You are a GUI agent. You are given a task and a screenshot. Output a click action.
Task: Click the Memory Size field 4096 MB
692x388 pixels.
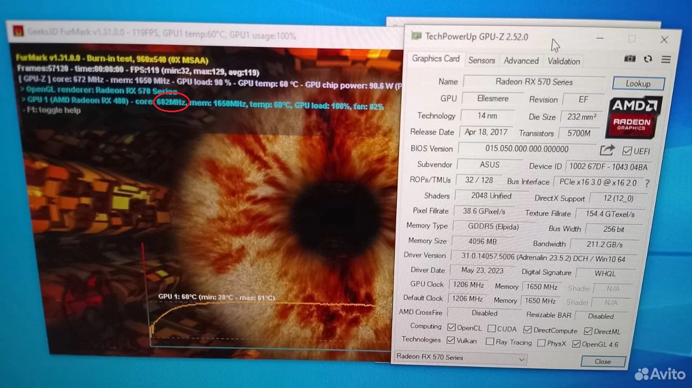[482, 241]
